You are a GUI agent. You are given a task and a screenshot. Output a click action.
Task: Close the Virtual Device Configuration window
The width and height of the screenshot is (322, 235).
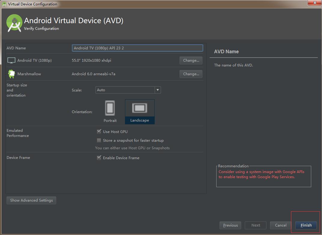coord(314,3)
